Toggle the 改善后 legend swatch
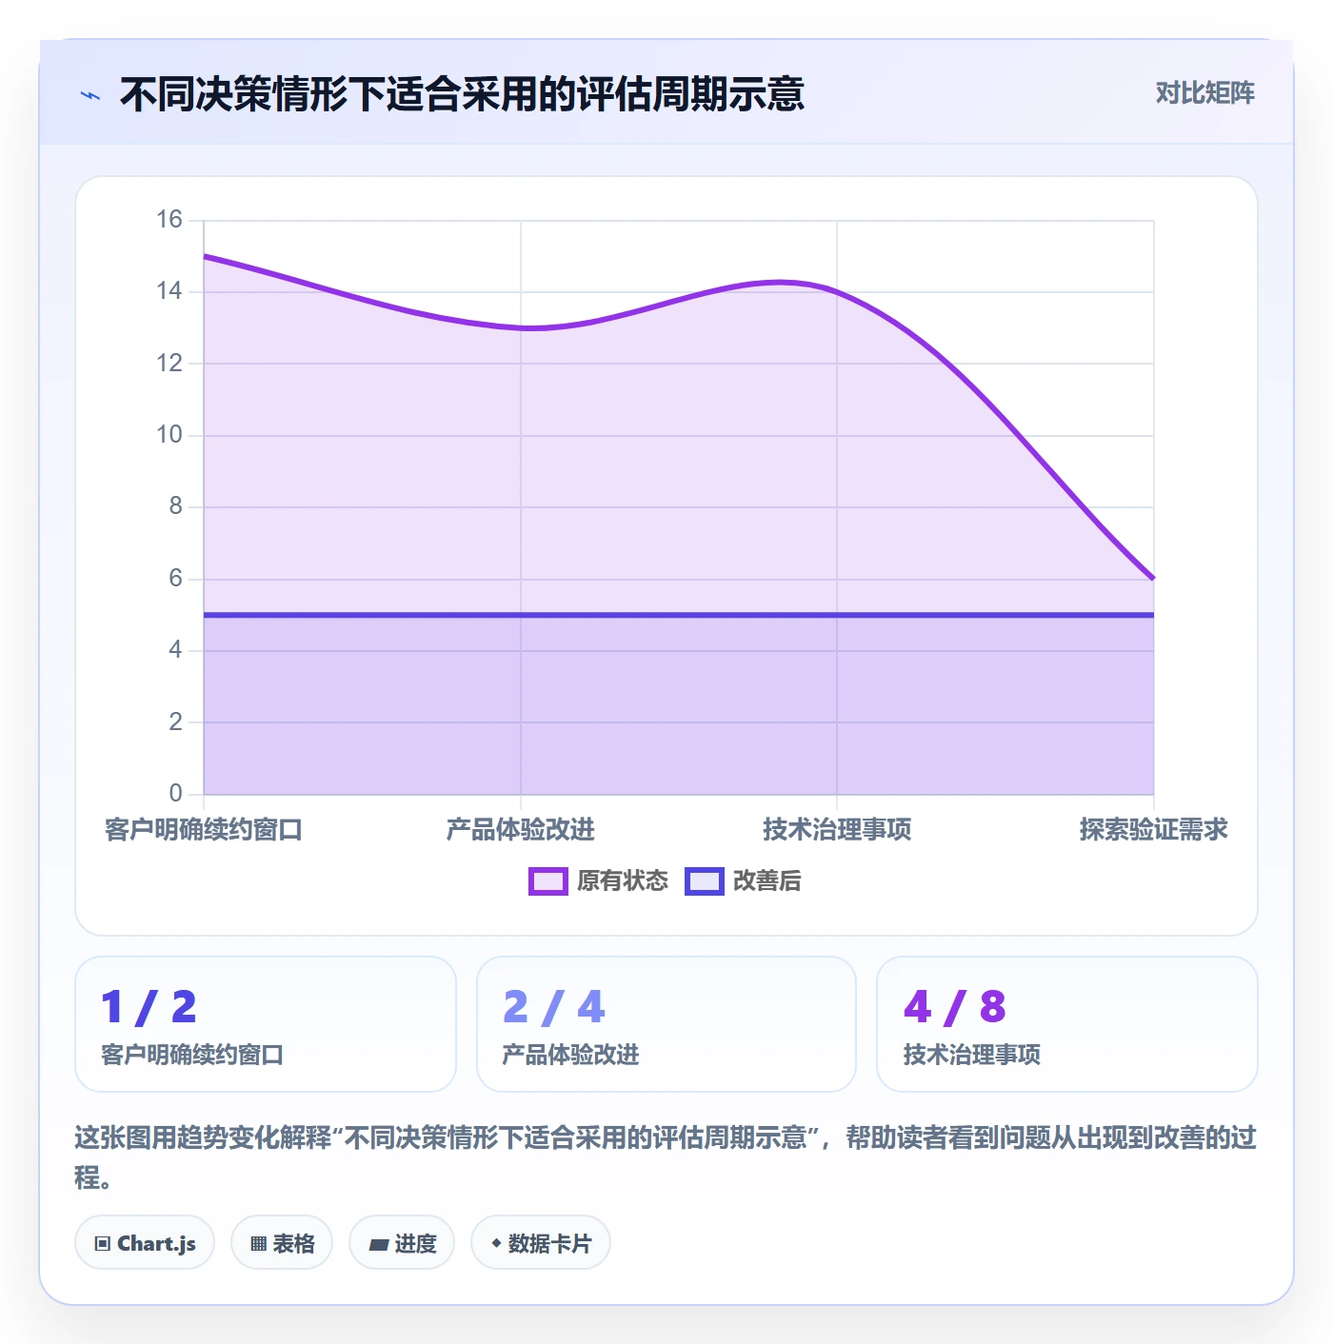The height and width of the screenshot is (1344, 1333). (x=705, y=881)
